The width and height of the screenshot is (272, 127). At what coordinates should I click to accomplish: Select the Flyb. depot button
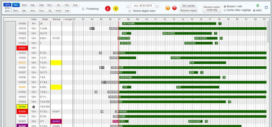click(67, 5)
